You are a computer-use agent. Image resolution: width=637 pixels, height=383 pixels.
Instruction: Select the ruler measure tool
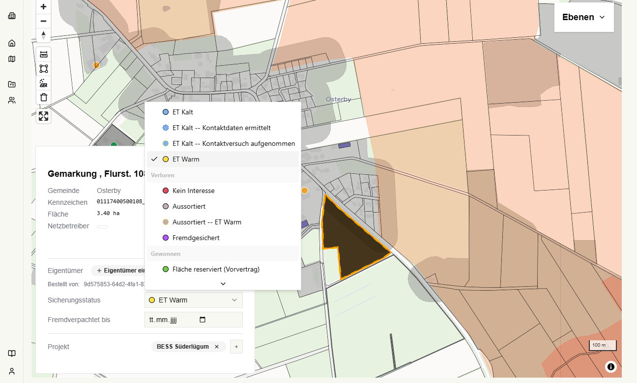pos(44,55)
